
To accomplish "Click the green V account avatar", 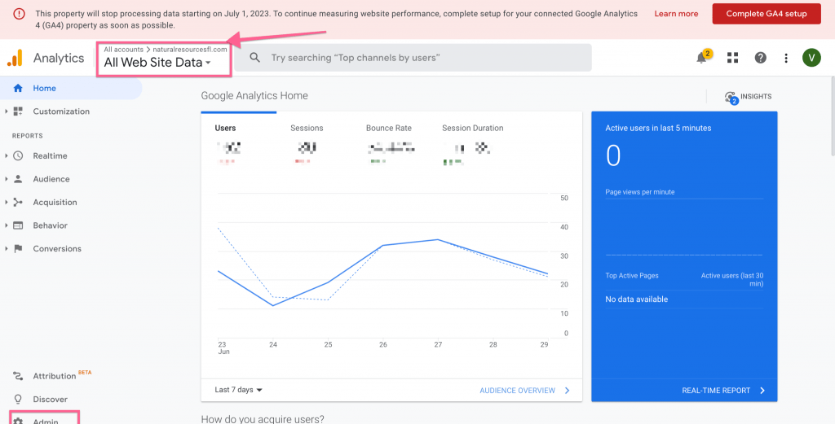I will tap(811, 58).
